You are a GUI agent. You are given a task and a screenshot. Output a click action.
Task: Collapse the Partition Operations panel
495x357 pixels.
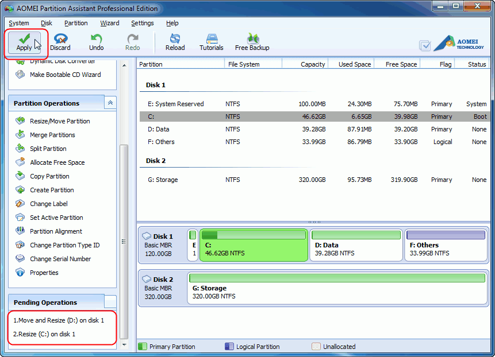[x=109, y=103]
